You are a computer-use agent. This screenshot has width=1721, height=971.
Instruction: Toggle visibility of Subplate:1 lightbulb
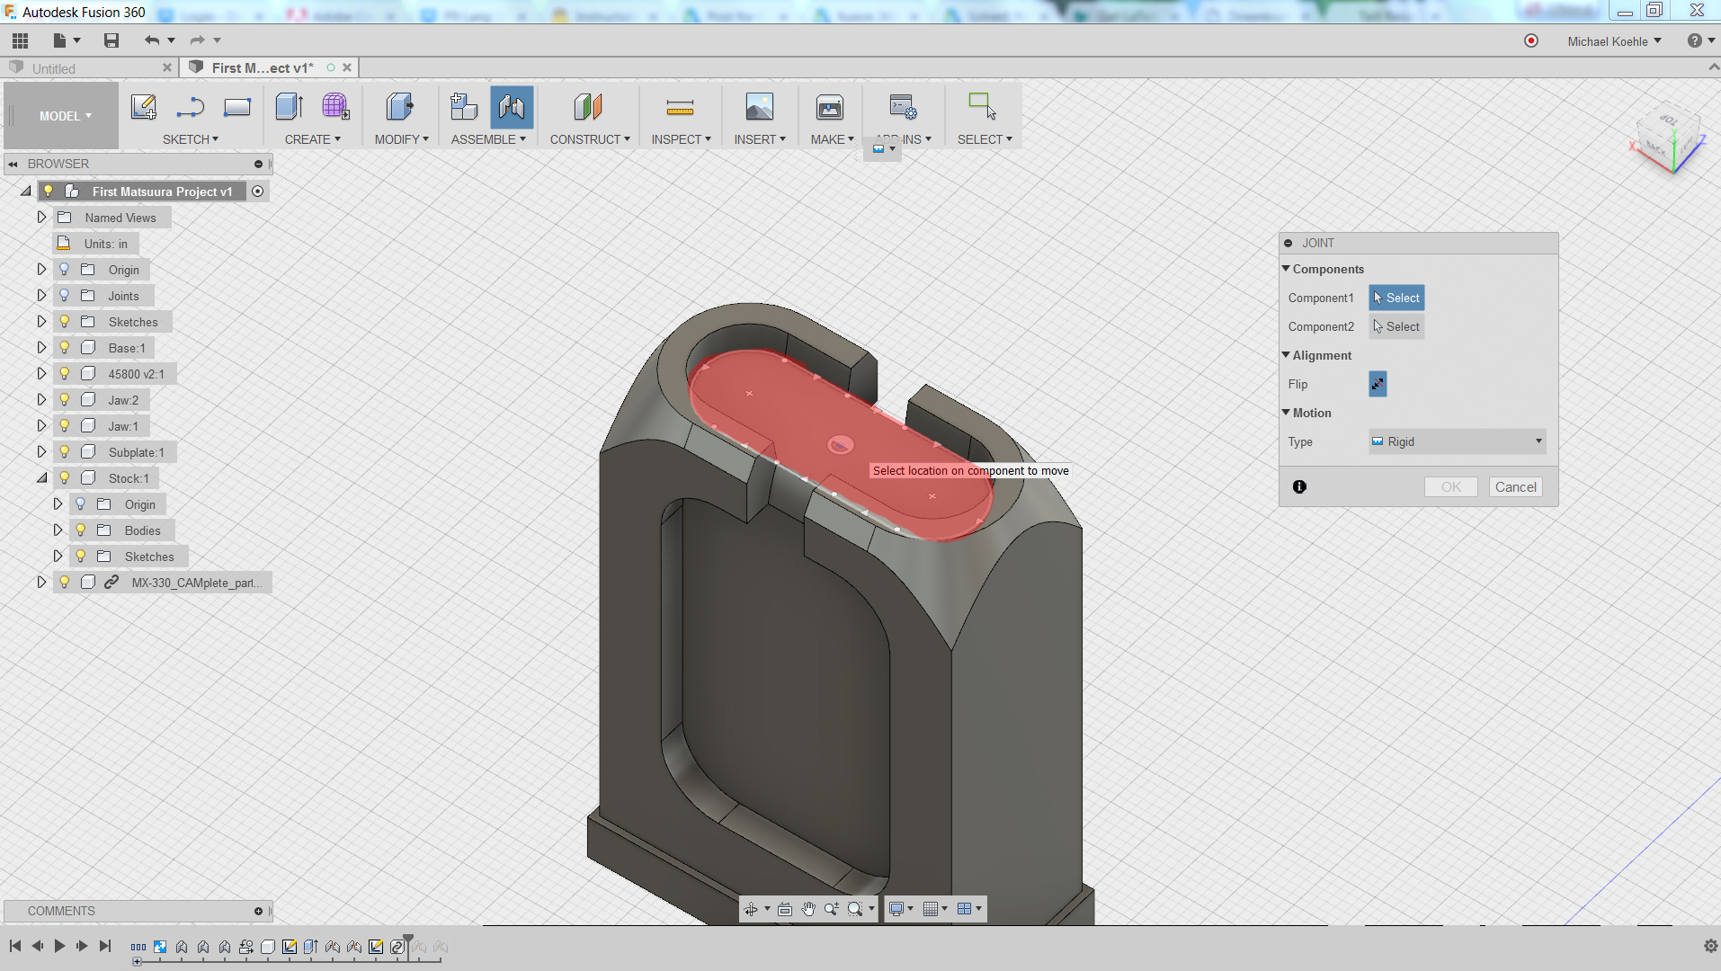tap(65, 452)
